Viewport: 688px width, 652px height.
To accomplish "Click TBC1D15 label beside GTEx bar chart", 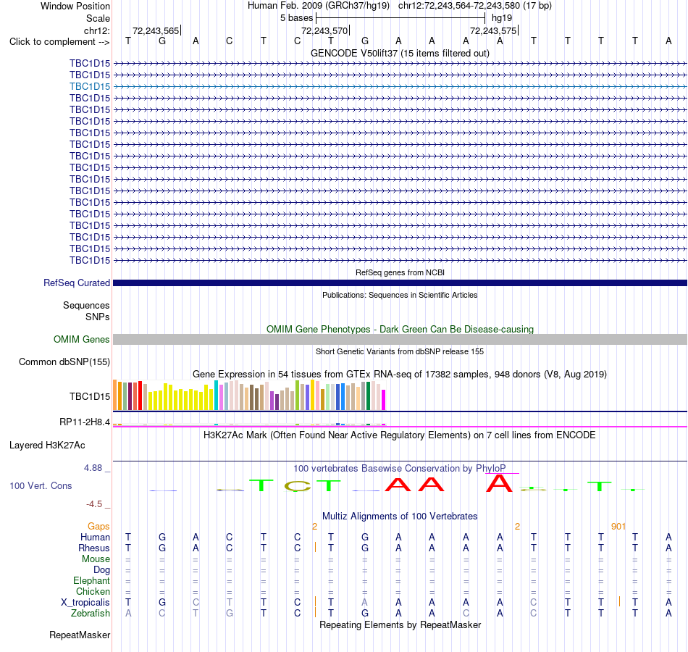I will pos(90,396).
